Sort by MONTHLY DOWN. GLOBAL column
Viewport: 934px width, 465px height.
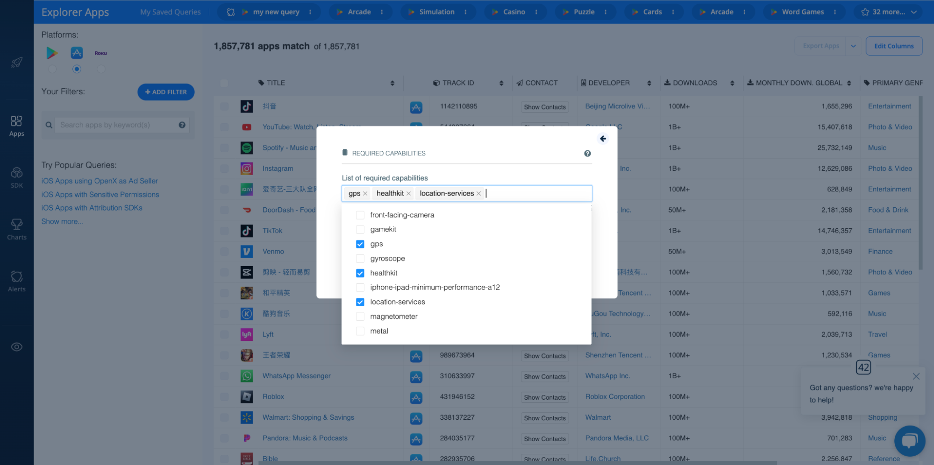[849, 83]
